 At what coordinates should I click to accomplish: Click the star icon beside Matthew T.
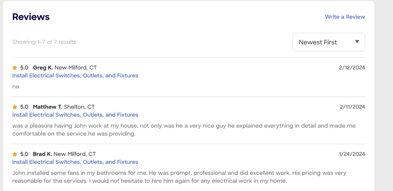[15, 107]
